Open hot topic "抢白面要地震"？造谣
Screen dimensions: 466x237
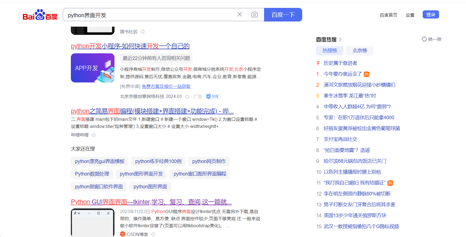point(347,150)
